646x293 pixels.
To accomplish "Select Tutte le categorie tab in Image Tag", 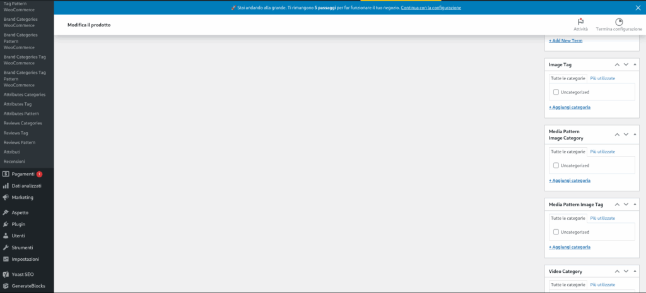I will click(568, 78).
